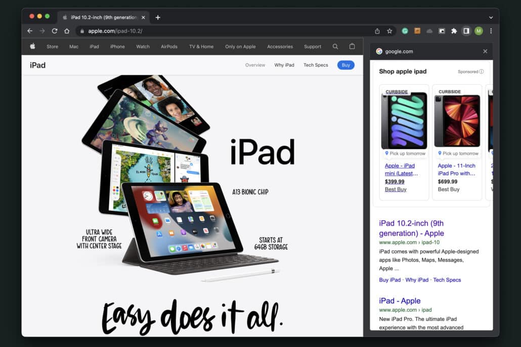Screen dimensions: 521x347
Task: Open the profile avatar menu
Action: coord(479,31)
